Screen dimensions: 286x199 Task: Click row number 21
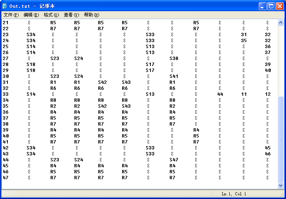point(6,23)
